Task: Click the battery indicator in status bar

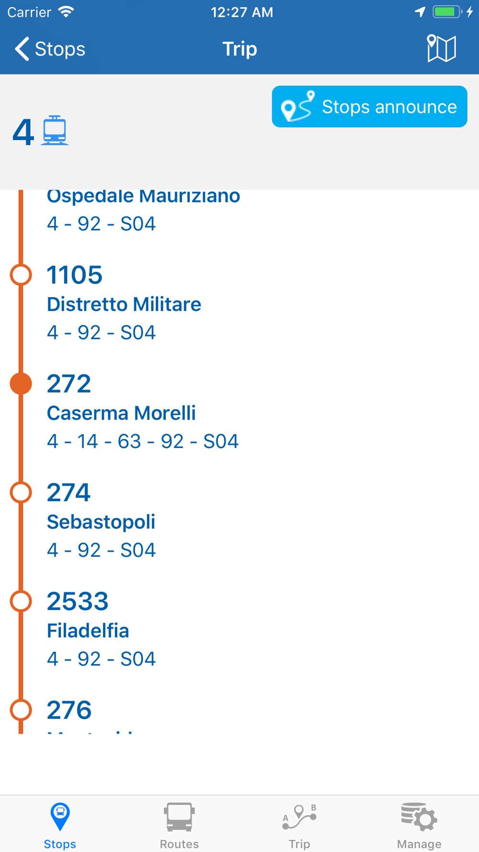Action: [447, 12]
